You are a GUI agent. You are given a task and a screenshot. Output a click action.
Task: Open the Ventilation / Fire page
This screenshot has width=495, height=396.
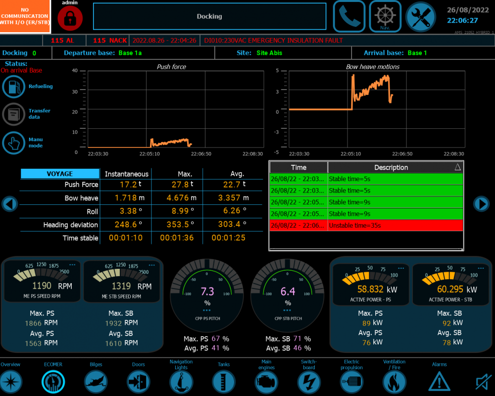tap(394, 382)
